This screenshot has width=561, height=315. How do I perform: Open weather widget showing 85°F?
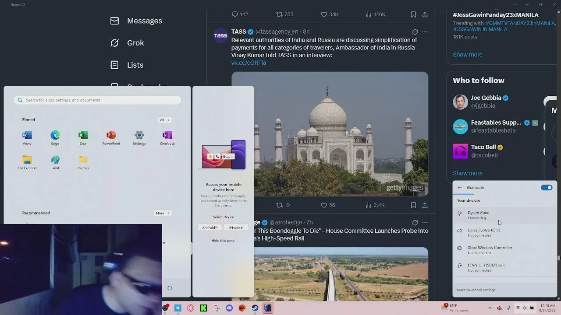click(456, 308)
